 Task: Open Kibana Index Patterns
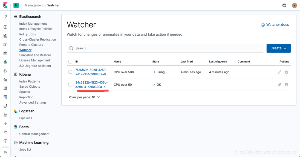coord(30,81)
